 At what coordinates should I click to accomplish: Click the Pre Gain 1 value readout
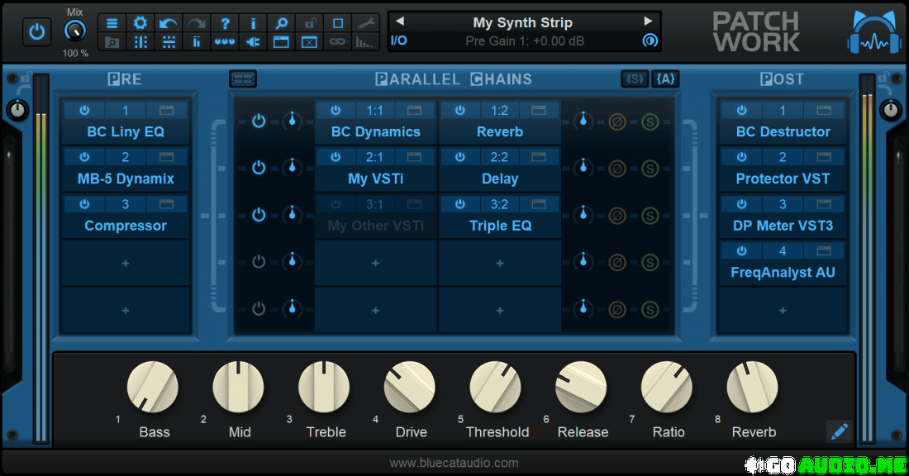coord(525,41)
